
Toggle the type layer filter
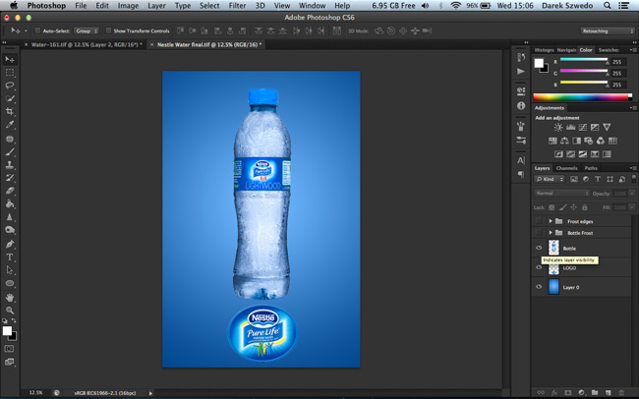[x=598, y=179]
